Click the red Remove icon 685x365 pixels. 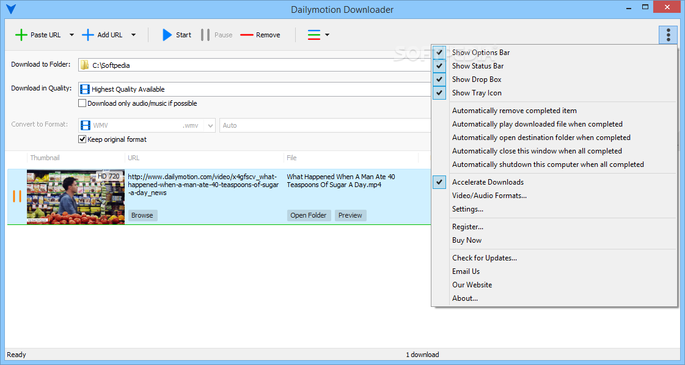(x=247, y=35)
